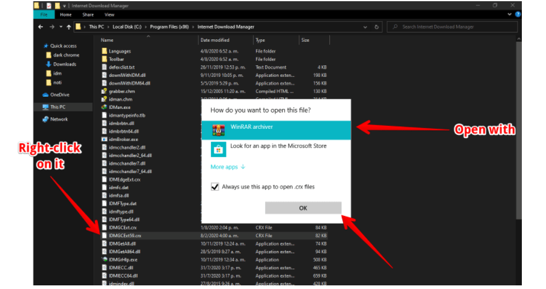Select IDMEdgeExt.crx file icon
The width and height of the screenshot is (546, 289).
click(104, 179)
